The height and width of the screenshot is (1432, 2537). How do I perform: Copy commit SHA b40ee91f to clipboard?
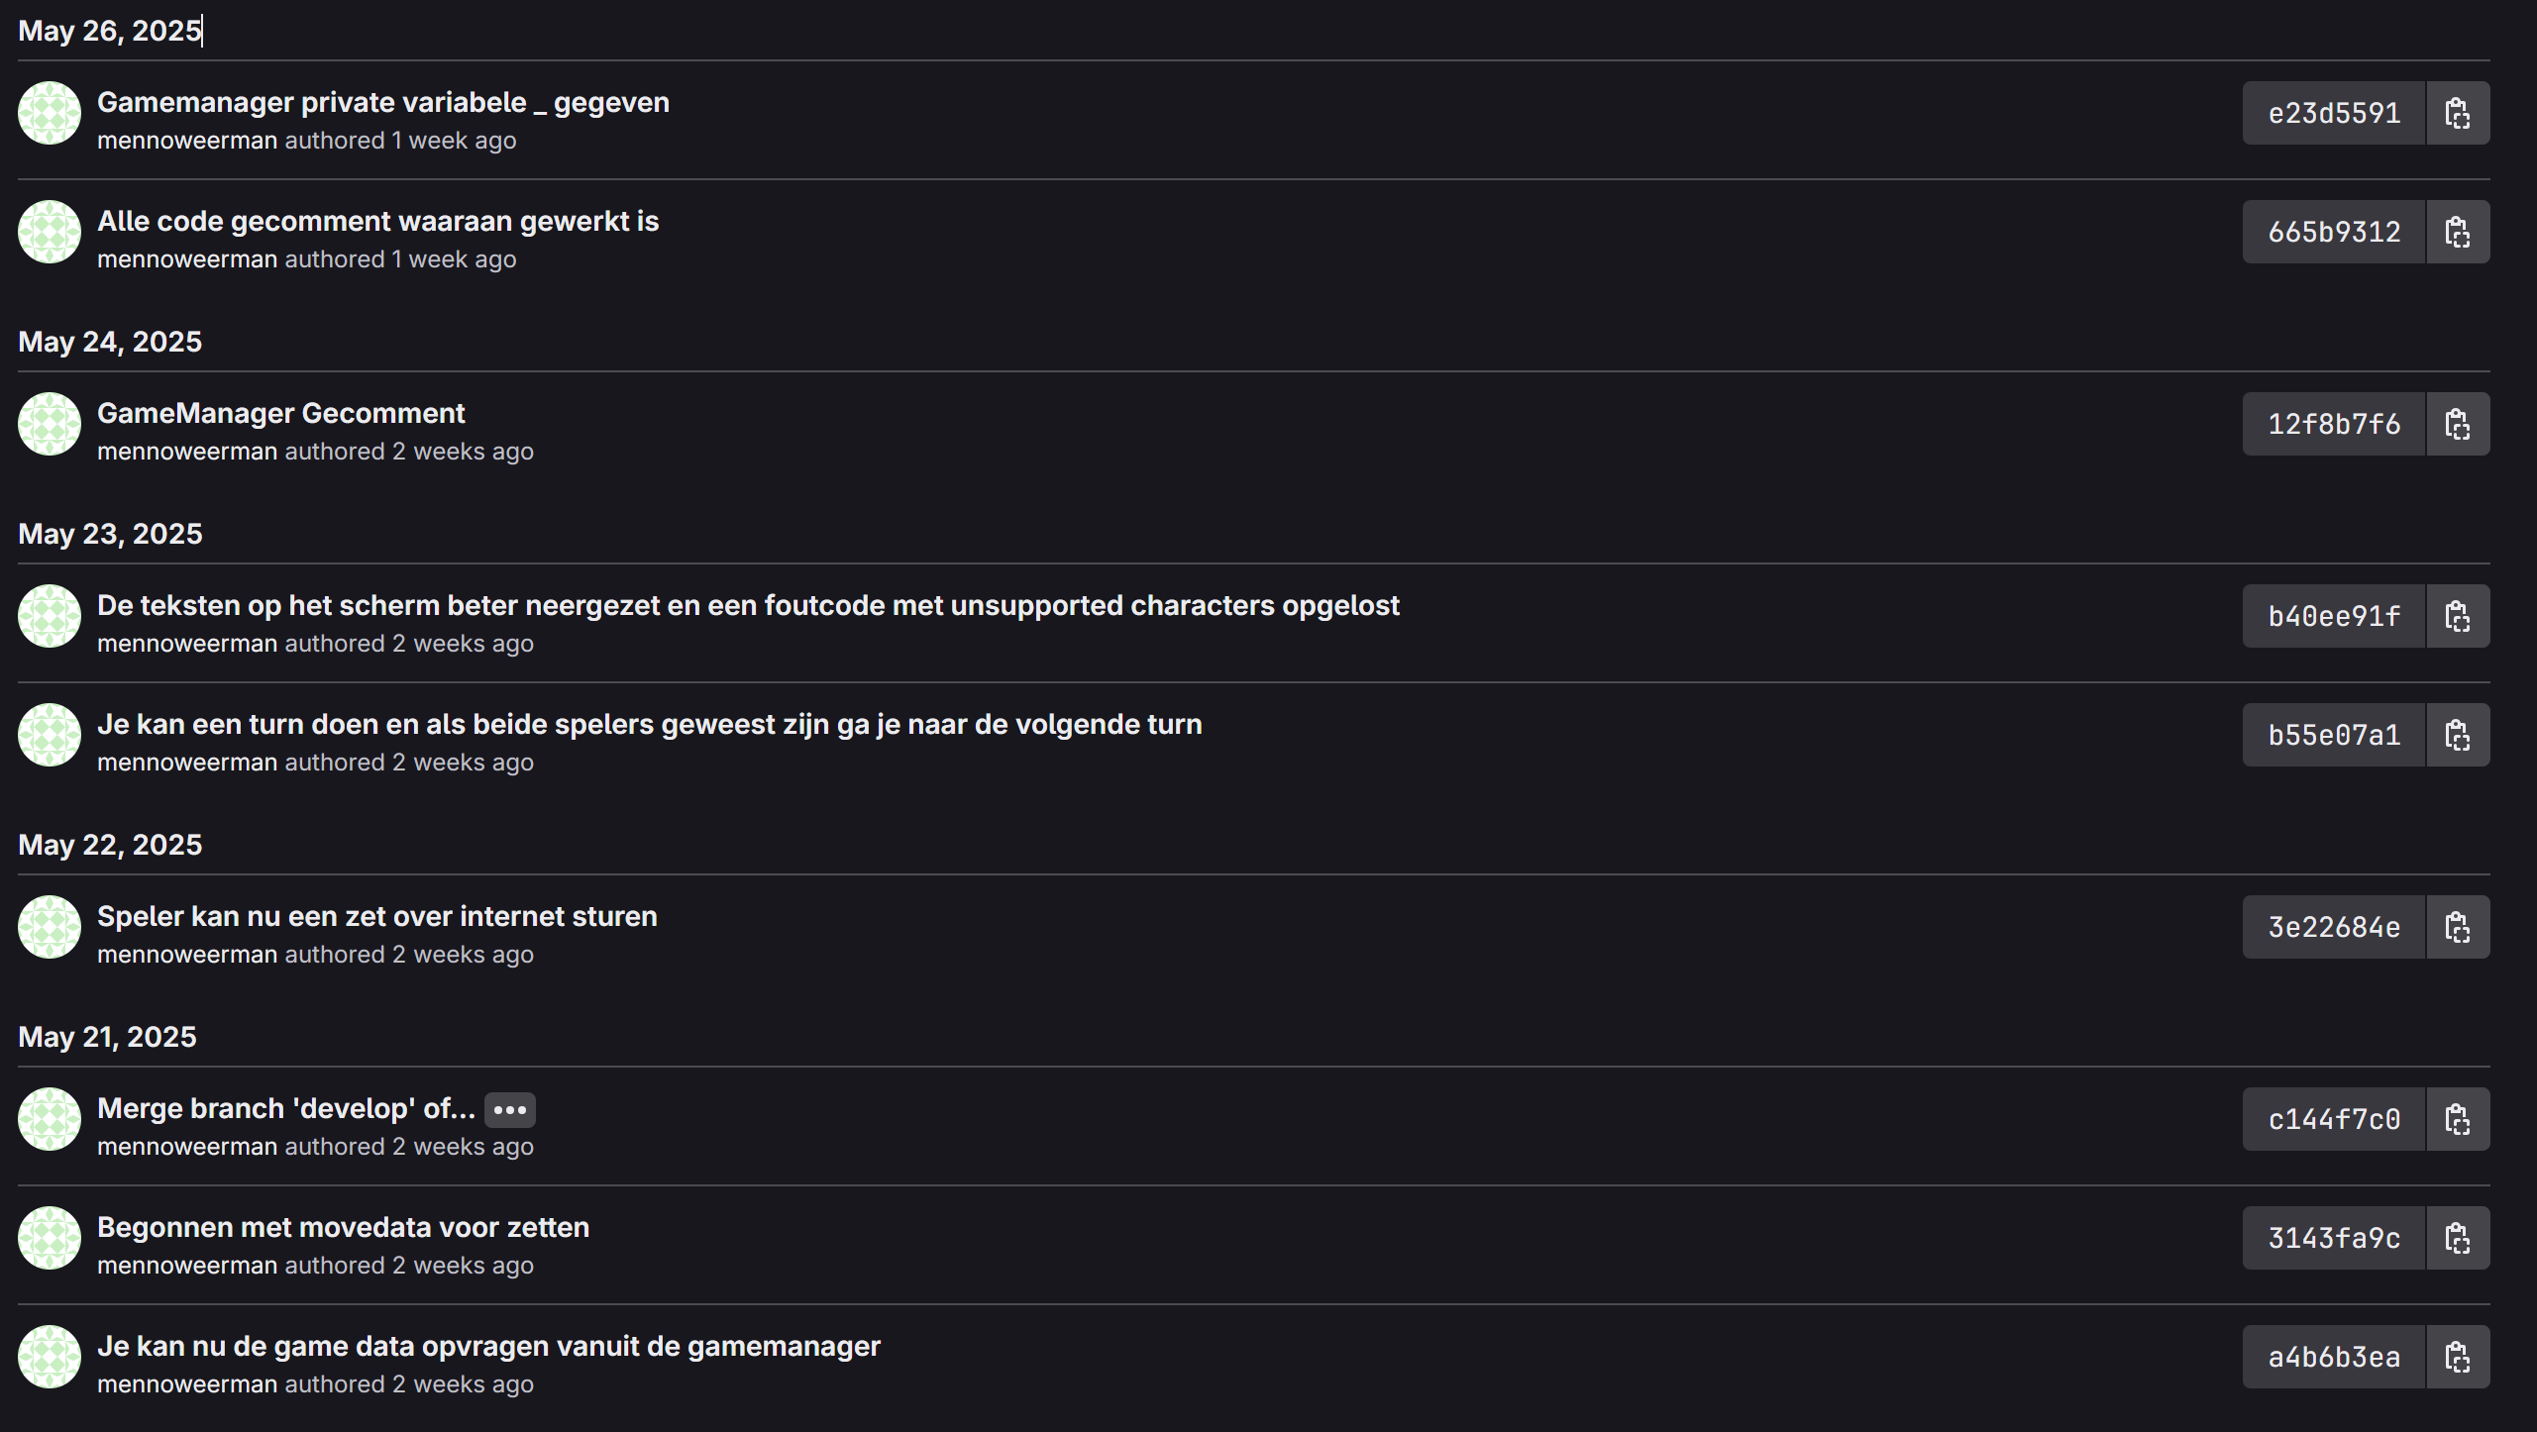(x=2458, y=616)
